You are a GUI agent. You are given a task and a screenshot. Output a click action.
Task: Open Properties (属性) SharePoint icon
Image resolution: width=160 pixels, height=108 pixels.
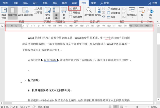(150, 13)
